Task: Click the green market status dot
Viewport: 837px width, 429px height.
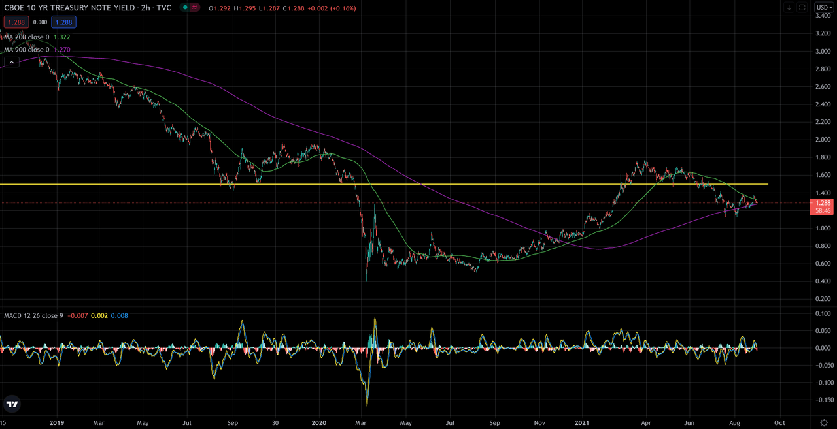Action: point(186,8)
